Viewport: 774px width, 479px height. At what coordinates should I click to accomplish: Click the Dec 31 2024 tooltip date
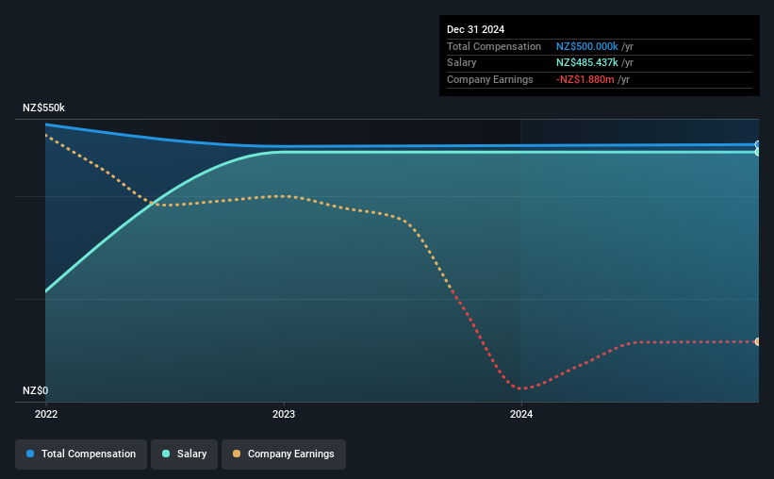475,29
